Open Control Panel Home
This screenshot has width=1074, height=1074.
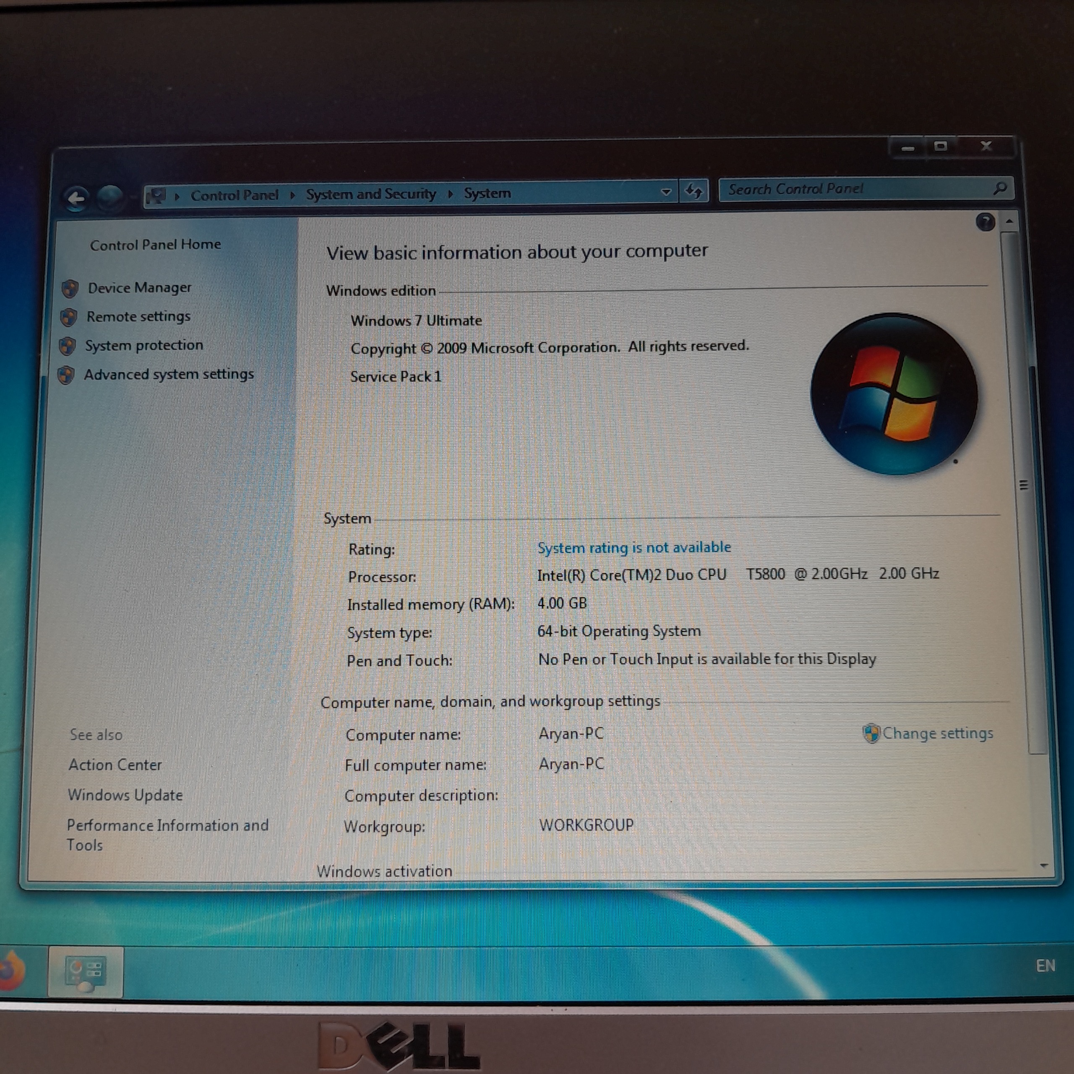[x=156, y=245]
